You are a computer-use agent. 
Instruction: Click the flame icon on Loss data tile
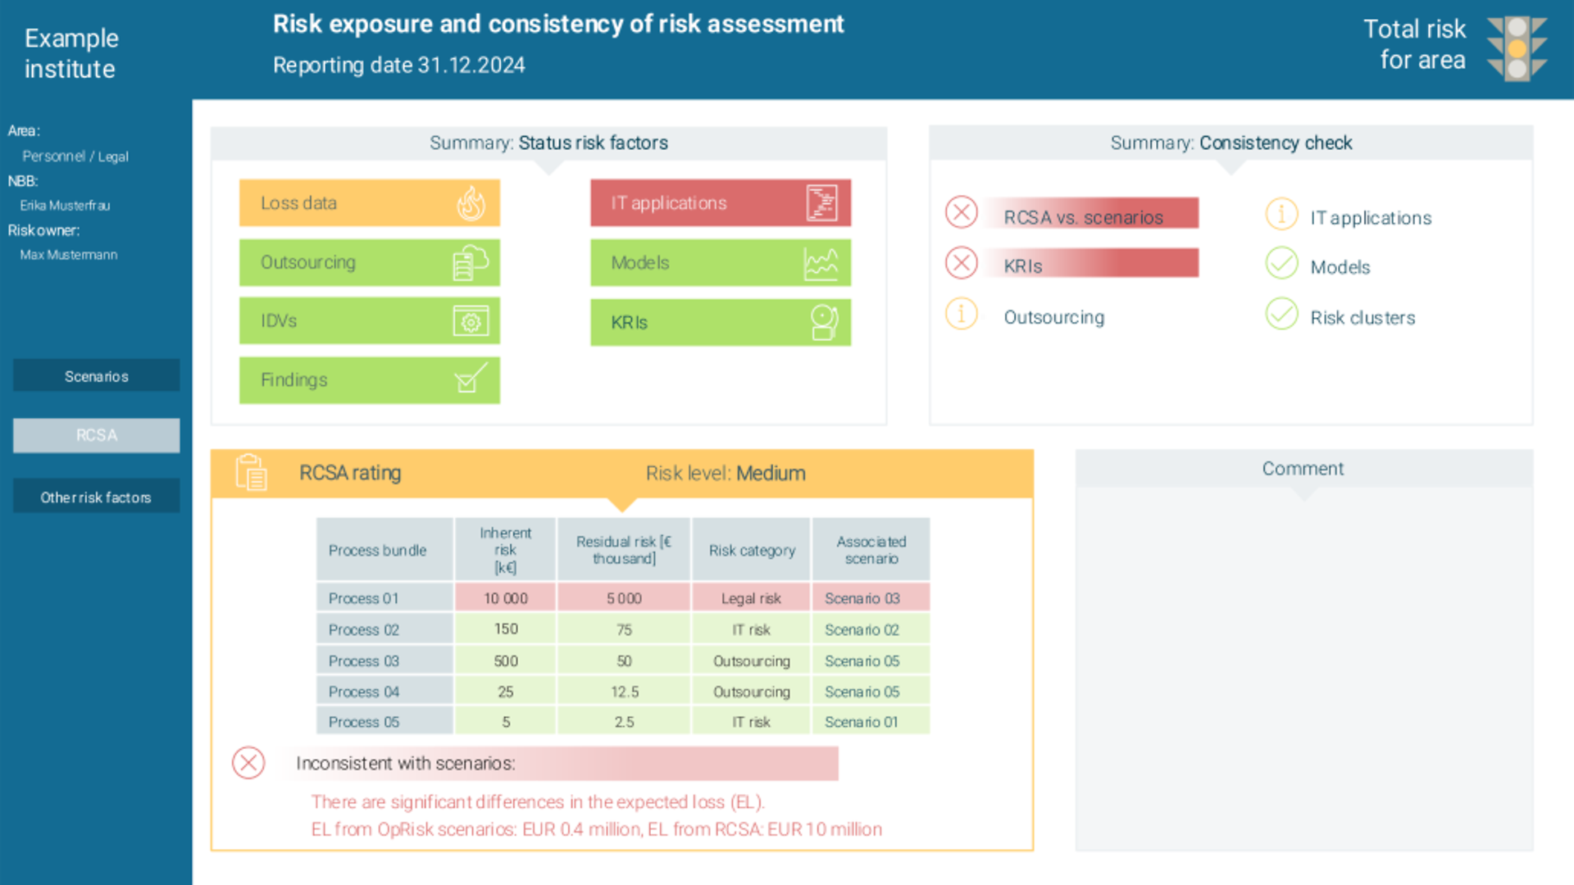(x=471, y=203)
